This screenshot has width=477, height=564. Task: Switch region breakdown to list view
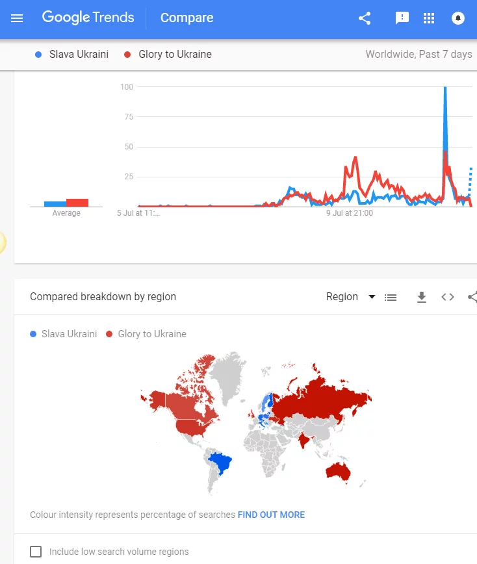[x=391, y=297]
